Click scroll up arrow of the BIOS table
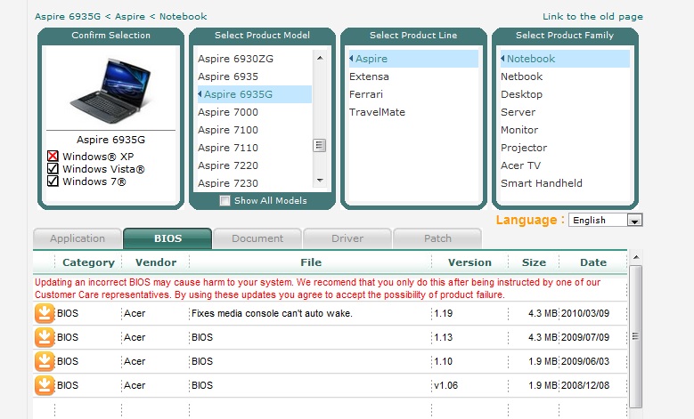The width and height of the screenshot is (694, 419). [636, 257]
